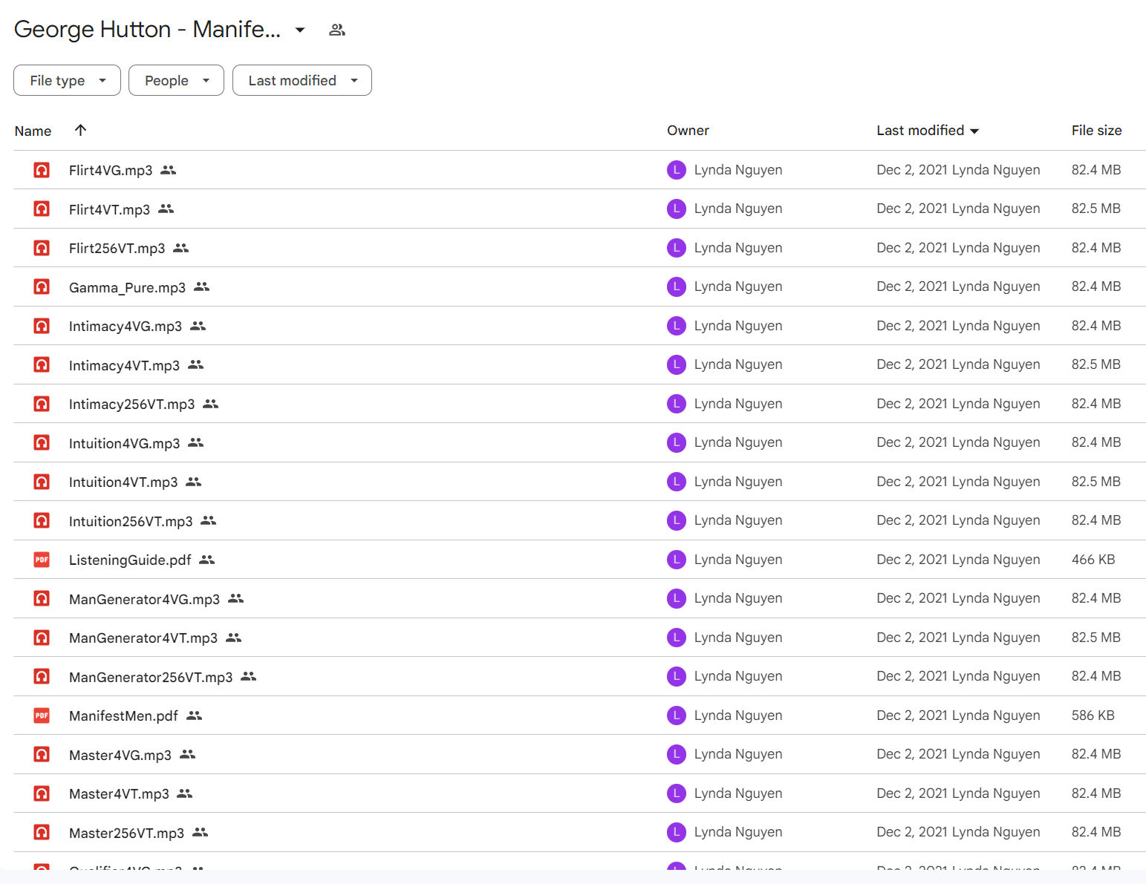Screen dimensions: 1146x884
Task: Click the Owner column header
Action: (688, 131)
